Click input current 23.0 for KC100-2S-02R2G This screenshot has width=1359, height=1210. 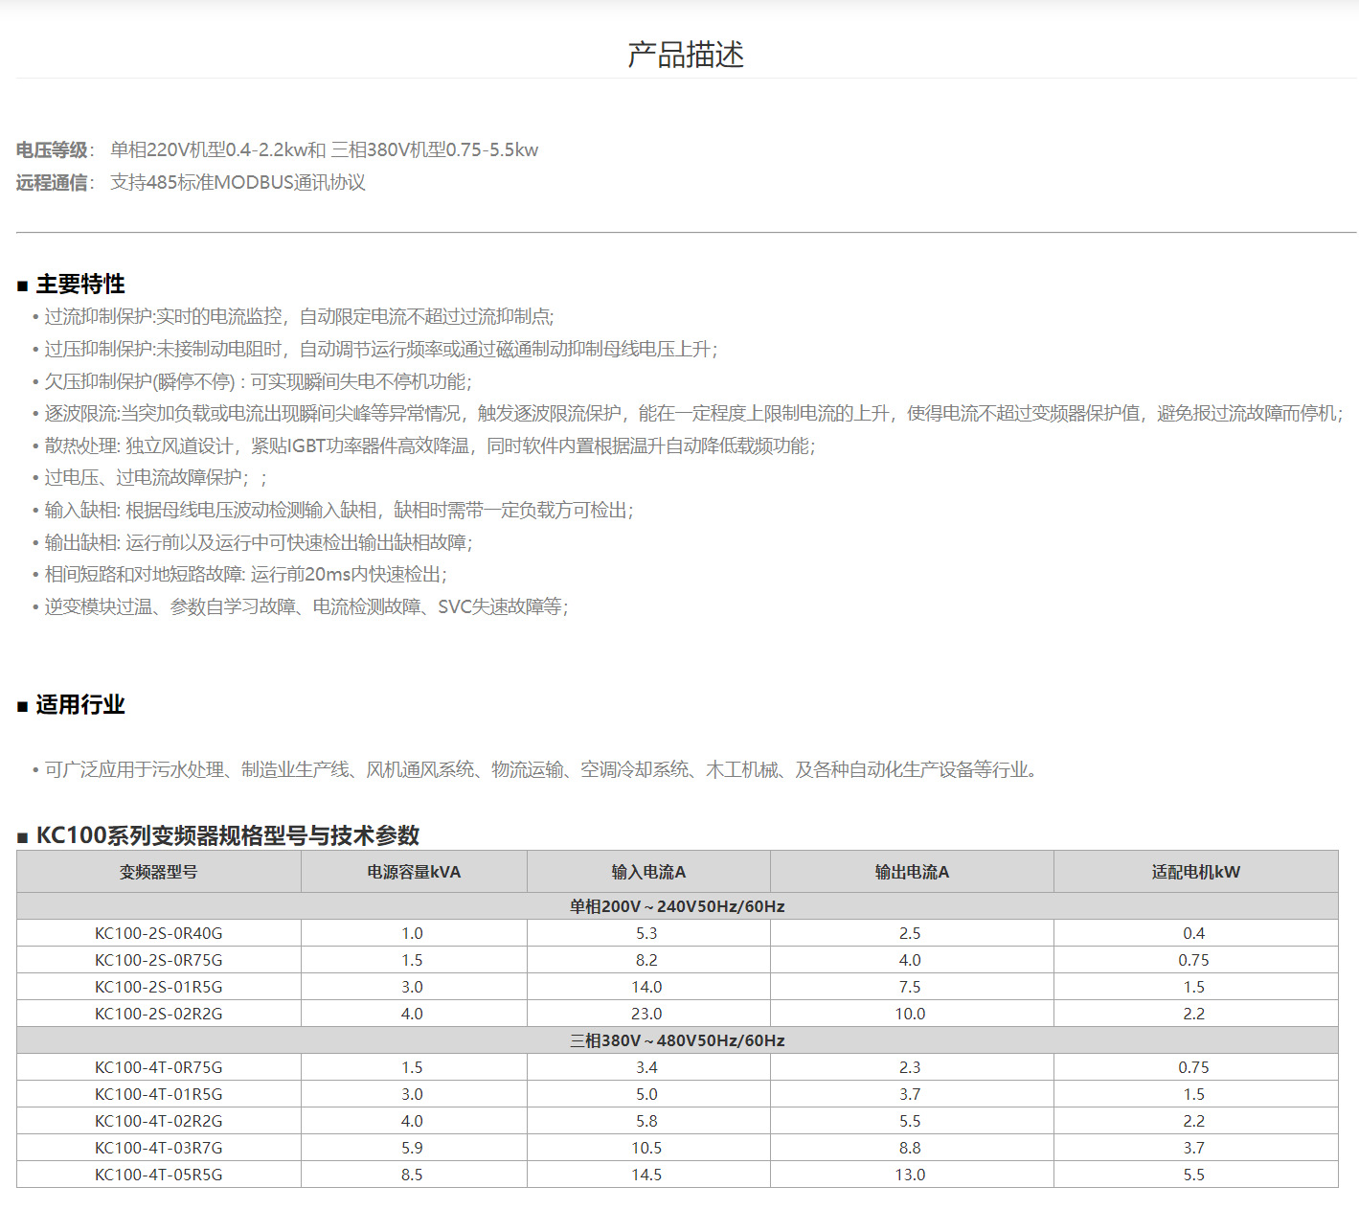point(646,1014)
